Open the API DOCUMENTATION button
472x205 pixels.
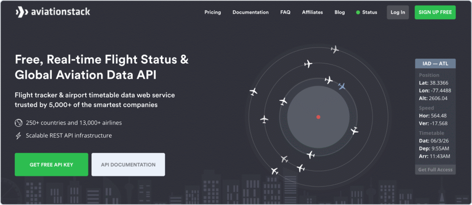[128, 164]
